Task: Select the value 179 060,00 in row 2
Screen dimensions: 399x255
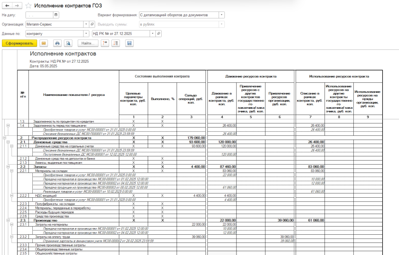Action: tap(196, 138)
